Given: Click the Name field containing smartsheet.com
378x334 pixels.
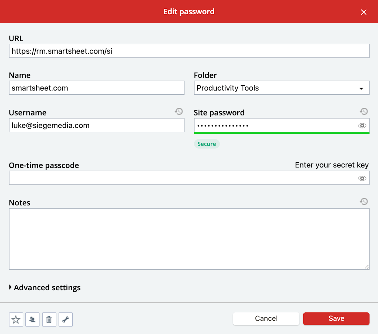Looking at the screenshot, I should click(97, 88).
